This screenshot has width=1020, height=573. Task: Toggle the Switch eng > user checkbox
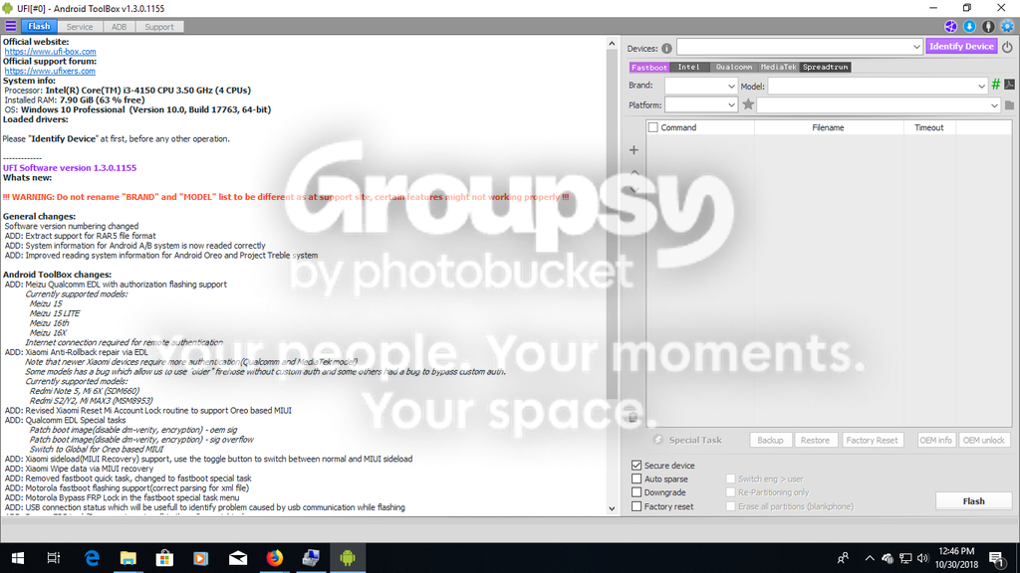click(730, 478)
